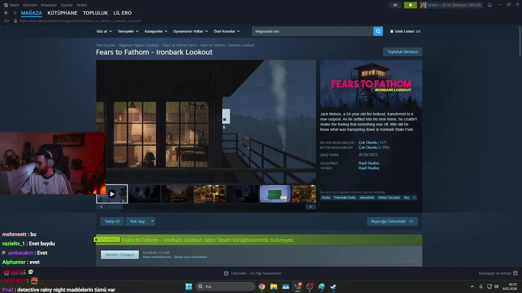Open Chrome from the taskbar
The image size is (522, 293).
(x=262, y=286)
